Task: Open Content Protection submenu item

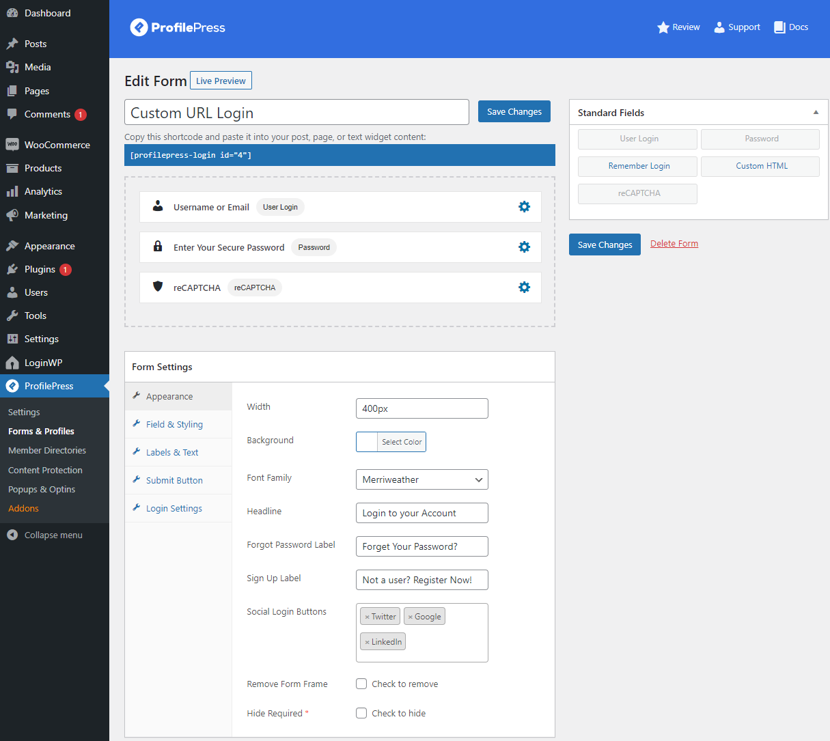Action: pos(45,470)
